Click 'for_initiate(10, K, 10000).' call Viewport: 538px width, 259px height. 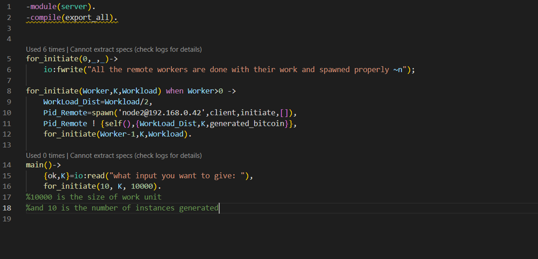(102, 187)
